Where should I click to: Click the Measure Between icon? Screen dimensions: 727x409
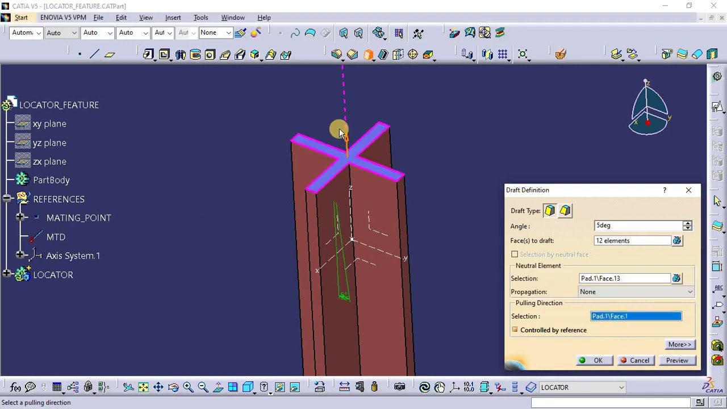344,387
